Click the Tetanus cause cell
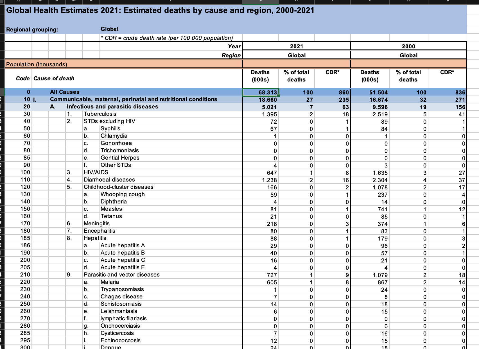Viewport: 479px width, 349px height. 111,216
